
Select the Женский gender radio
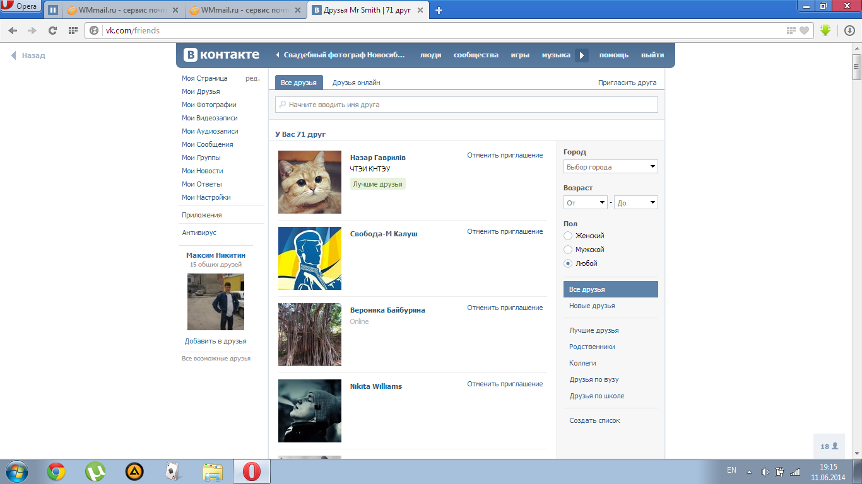click(x=568, y=236)
